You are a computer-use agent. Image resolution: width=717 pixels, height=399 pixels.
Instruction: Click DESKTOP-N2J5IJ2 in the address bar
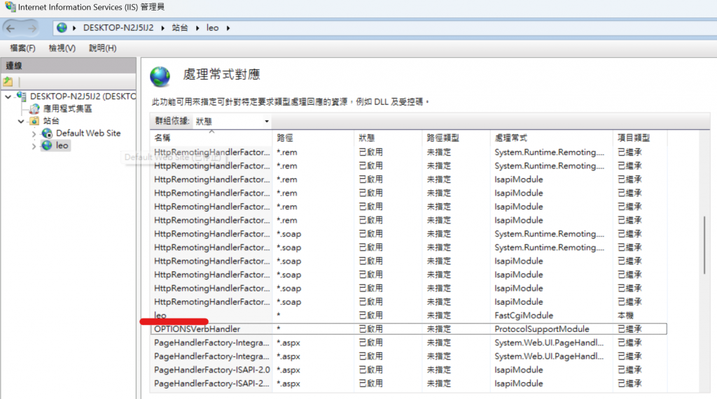[118, 28]
